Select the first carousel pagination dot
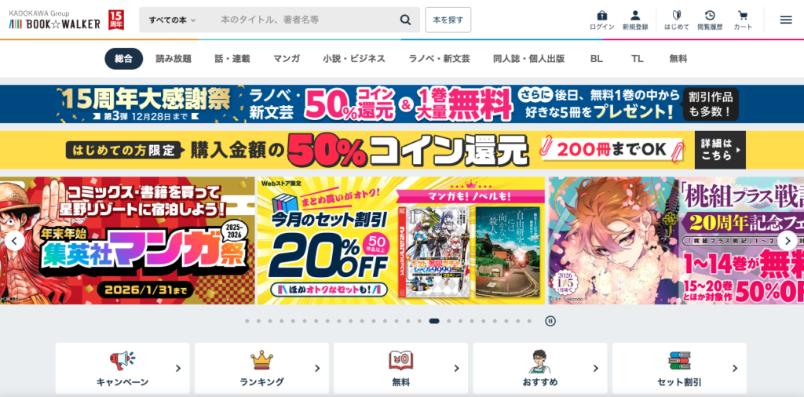The image size is (804, 397). coord(247,321)
